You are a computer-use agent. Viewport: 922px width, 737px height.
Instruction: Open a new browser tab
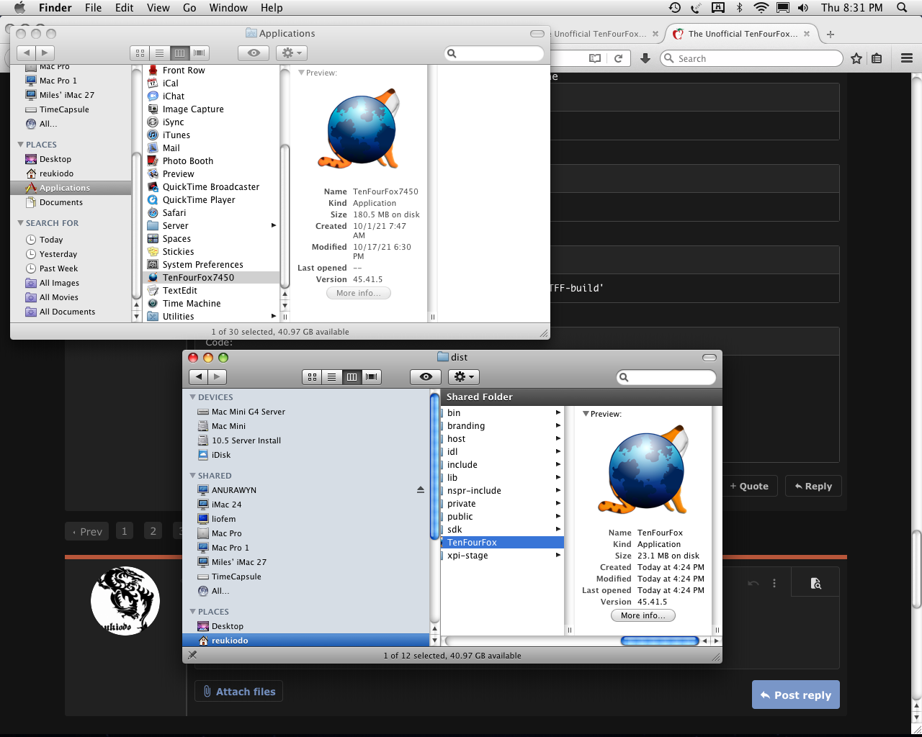(831, 34)
